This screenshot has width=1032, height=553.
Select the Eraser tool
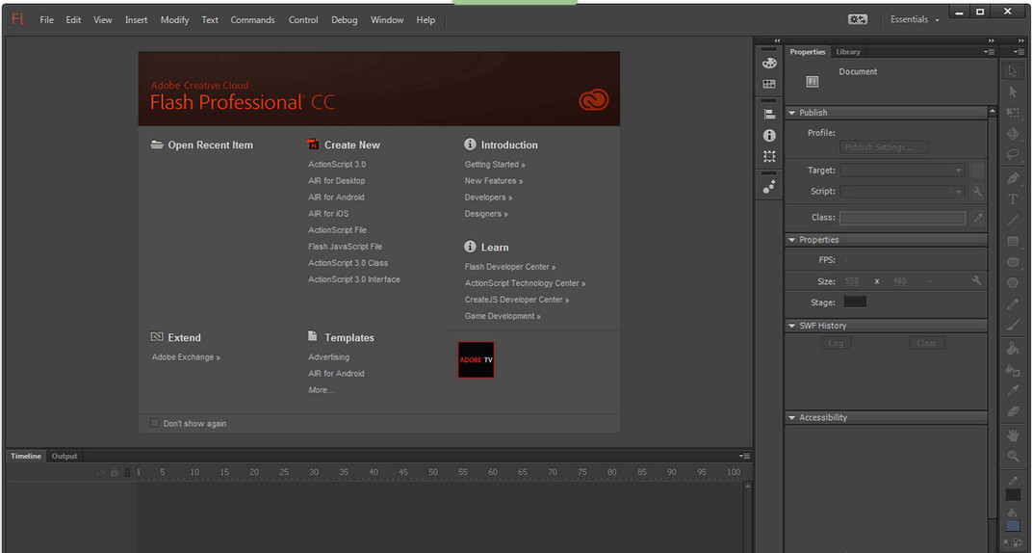(1013, 410)
